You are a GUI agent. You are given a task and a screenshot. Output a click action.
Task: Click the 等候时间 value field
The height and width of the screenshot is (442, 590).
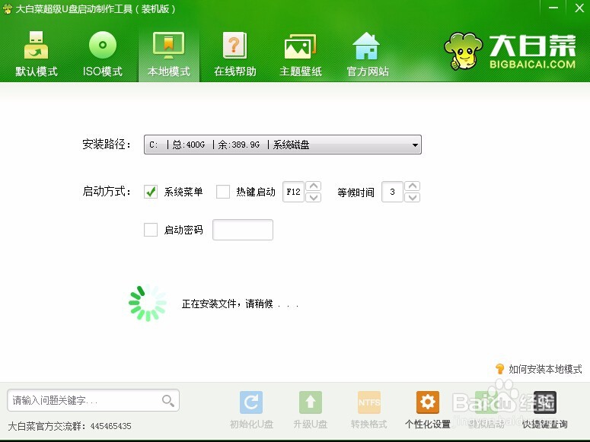click(x=392, y=192)
